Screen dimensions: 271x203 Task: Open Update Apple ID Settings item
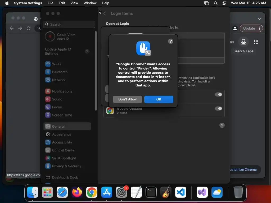67,52
